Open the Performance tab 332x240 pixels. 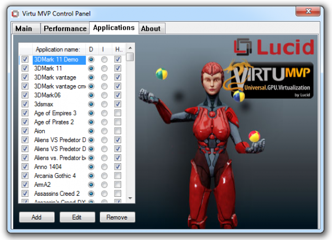click(x=65, y=29)
